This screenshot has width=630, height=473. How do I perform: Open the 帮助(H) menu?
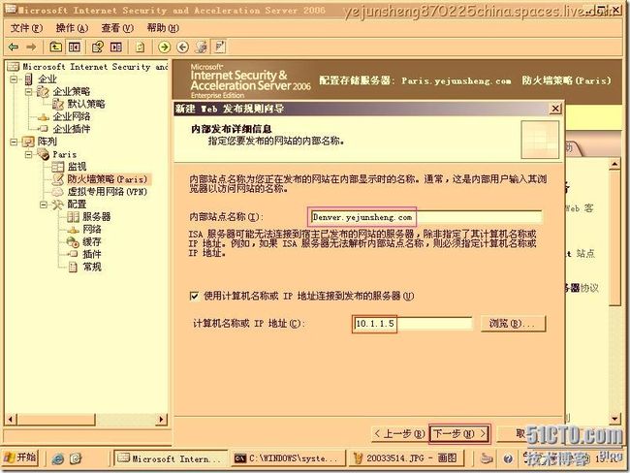point(163,28)
